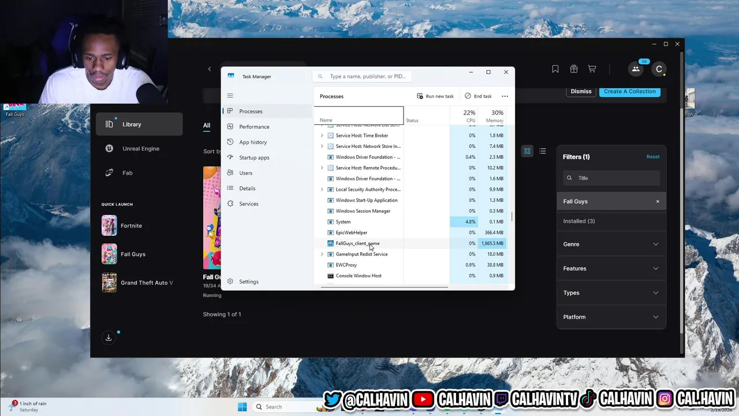Sort processes by Memory column header

(492, 116)
